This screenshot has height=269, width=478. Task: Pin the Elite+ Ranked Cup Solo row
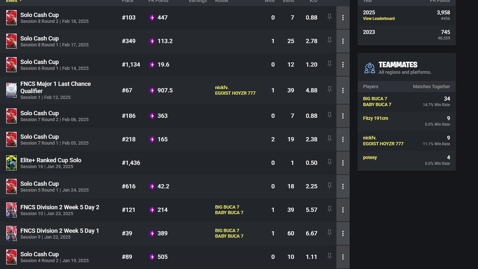pos(329,162)
